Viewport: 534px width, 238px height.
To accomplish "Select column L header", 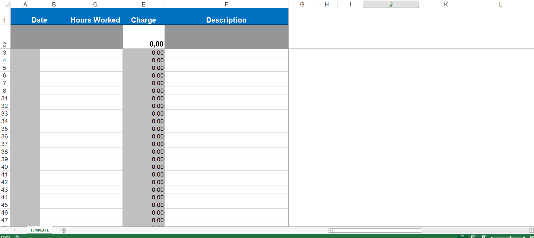I will coord(500,4).
